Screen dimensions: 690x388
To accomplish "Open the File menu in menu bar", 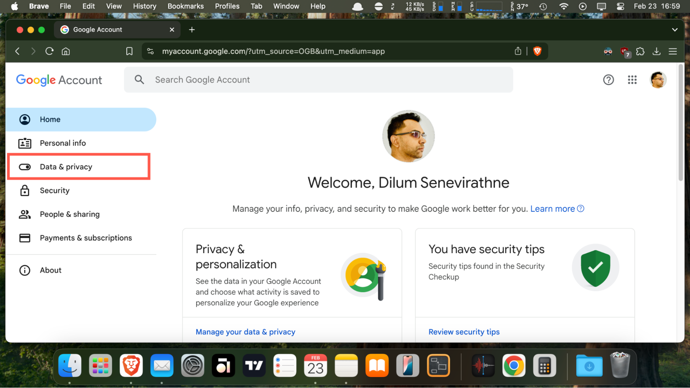I will point(65,6).
